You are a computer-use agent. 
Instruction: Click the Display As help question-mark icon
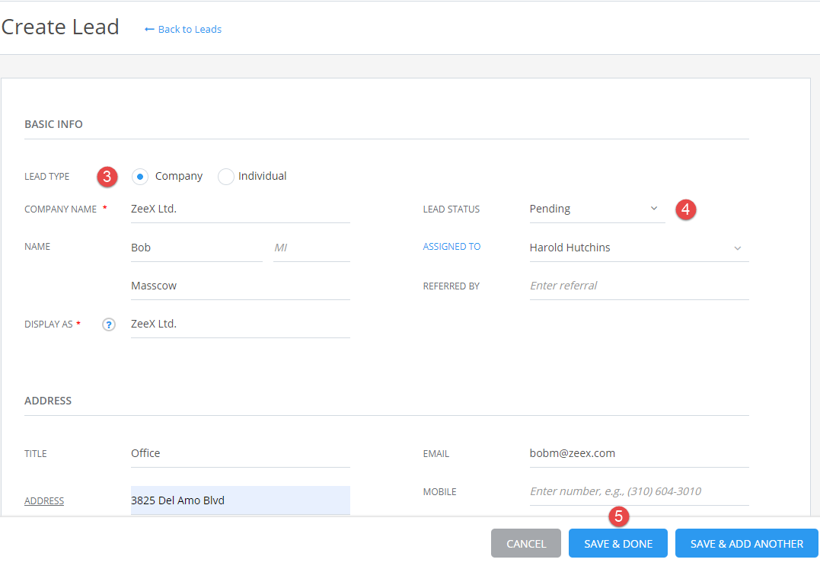pos(109,324)
